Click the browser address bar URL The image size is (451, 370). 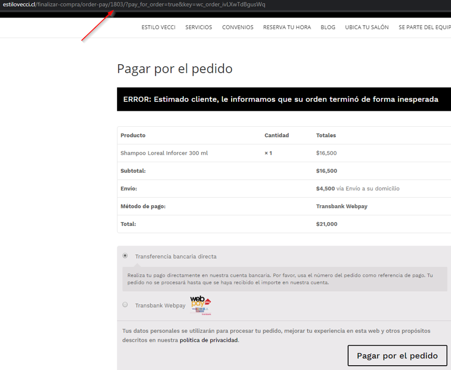pyautogui.click(x=132, y=5)
